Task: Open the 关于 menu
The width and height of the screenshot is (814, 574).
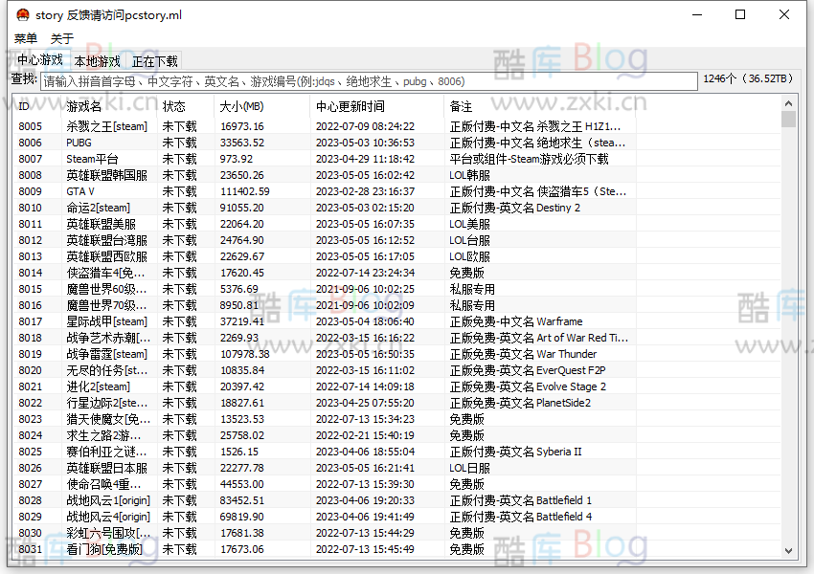Action: [61, 38]
